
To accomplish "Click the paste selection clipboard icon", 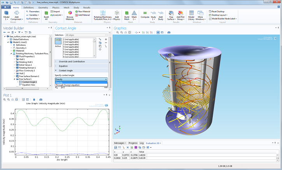I will click(100, 46).
